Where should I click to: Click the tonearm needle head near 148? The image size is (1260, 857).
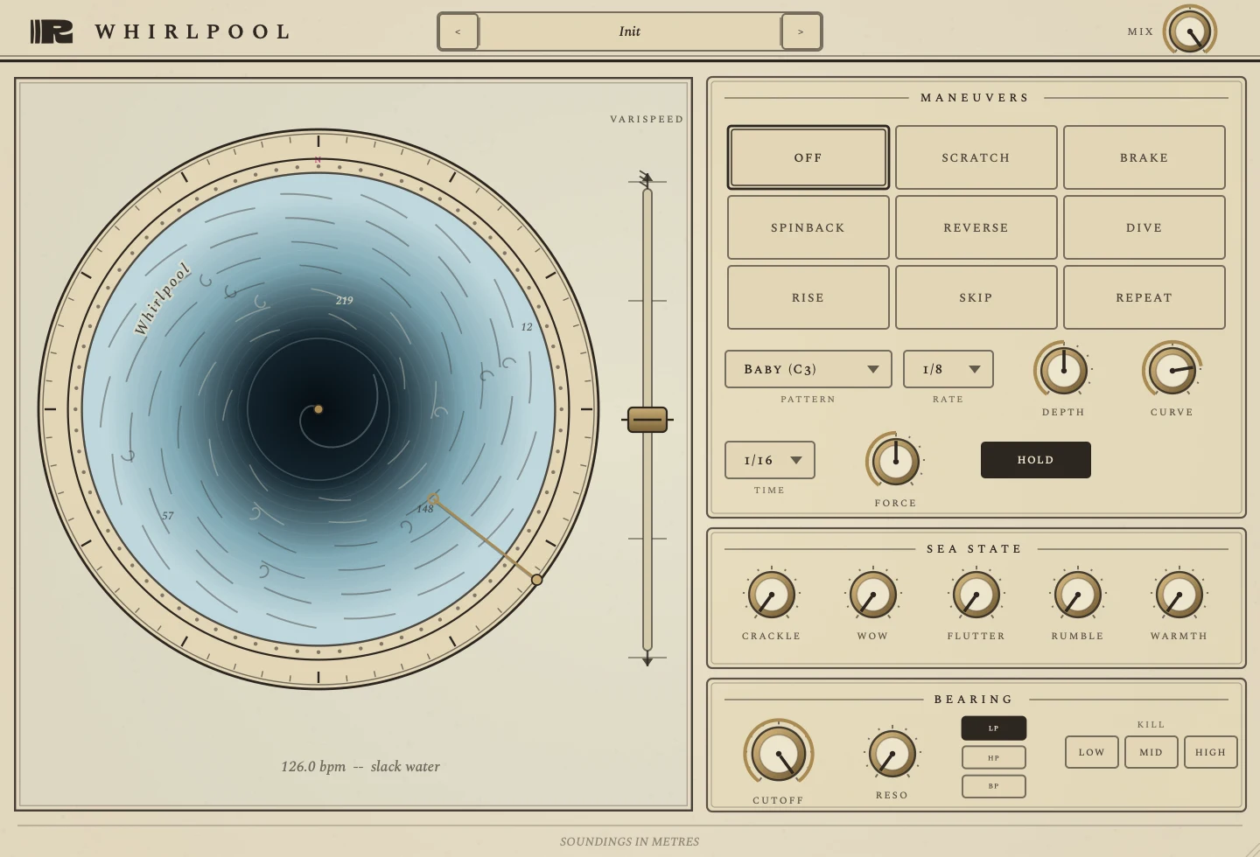point(433,499)
